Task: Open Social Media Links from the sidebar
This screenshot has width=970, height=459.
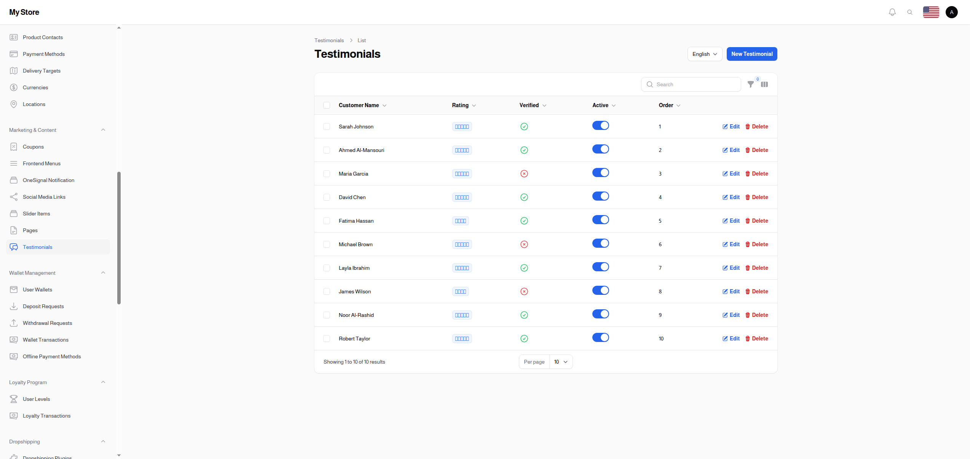Action: [44, 197]
